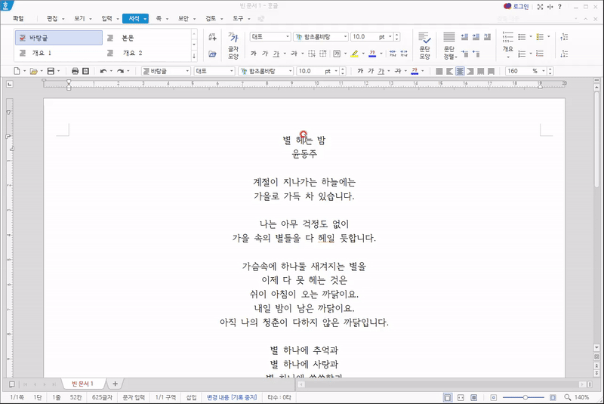Toggle Underline in the ribbon
Image resolution: width=604 pixels, height=404 pixels.
tap(276, 54)
